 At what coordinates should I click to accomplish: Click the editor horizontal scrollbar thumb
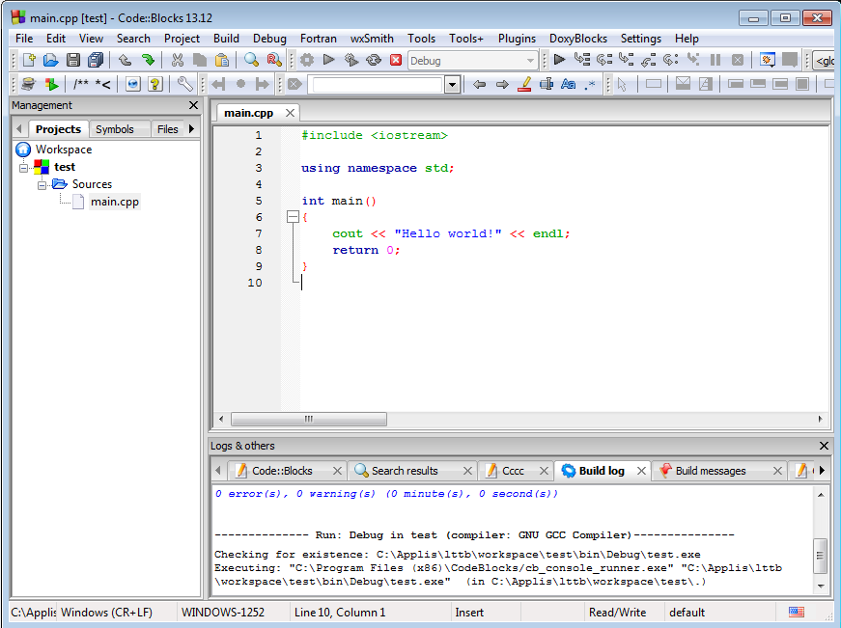pos(308,419)
